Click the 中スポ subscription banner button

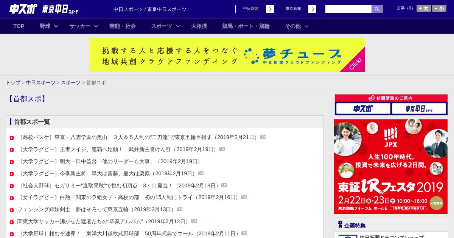point(363,109)
